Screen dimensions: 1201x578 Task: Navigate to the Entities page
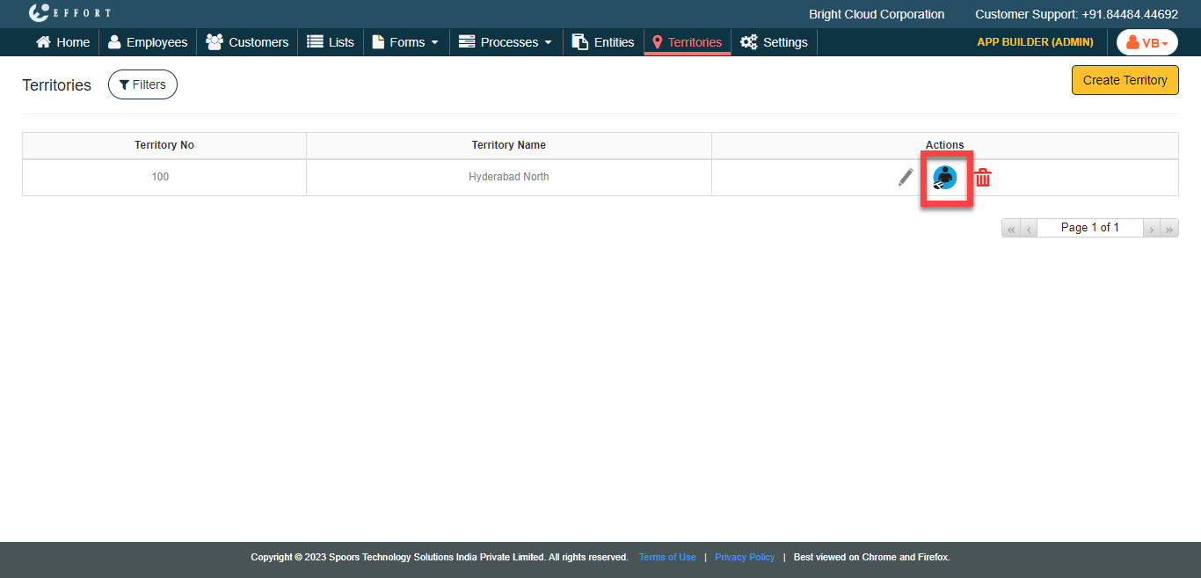(603, 42)
